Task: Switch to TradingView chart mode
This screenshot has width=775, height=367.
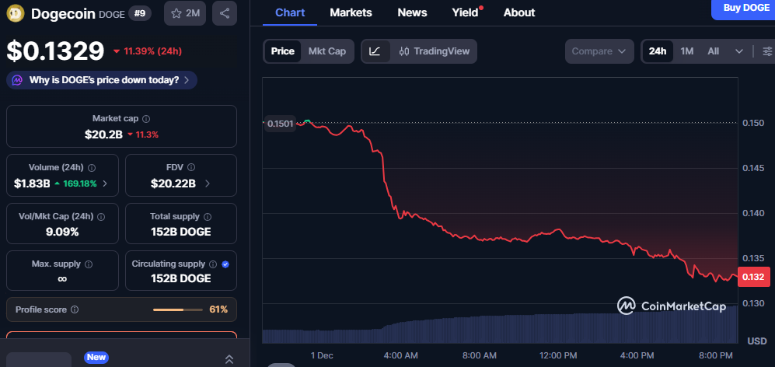Action: [x=435, y=51]
